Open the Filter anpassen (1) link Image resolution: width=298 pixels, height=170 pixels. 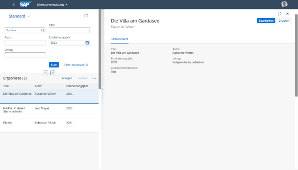point(76,65)
